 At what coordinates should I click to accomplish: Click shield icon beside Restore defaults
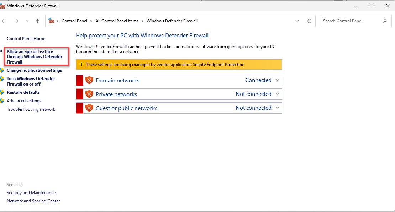(2, 92)
